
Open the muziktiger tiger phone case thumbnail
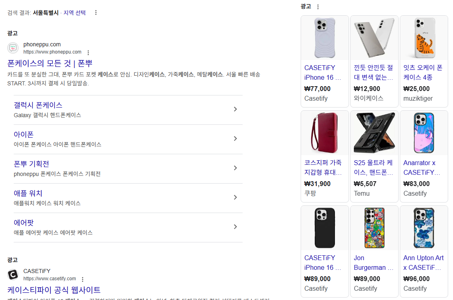pos(424,38)
